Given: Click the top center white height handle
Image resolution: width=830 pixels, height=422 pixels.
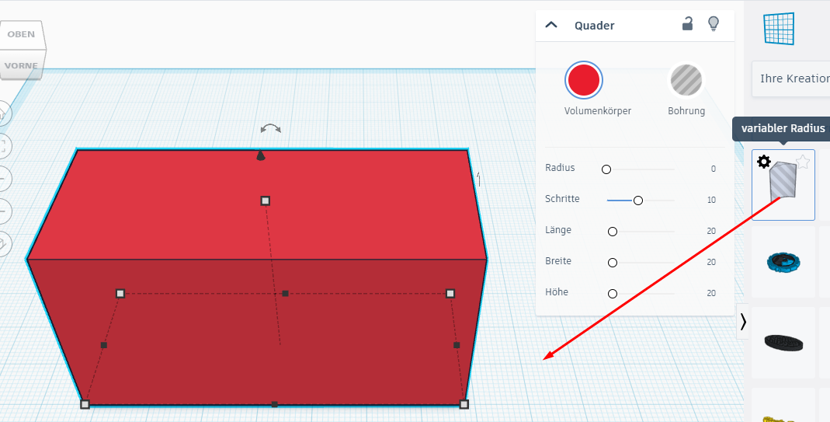Looking at the screenshot, I should [266, 201].
